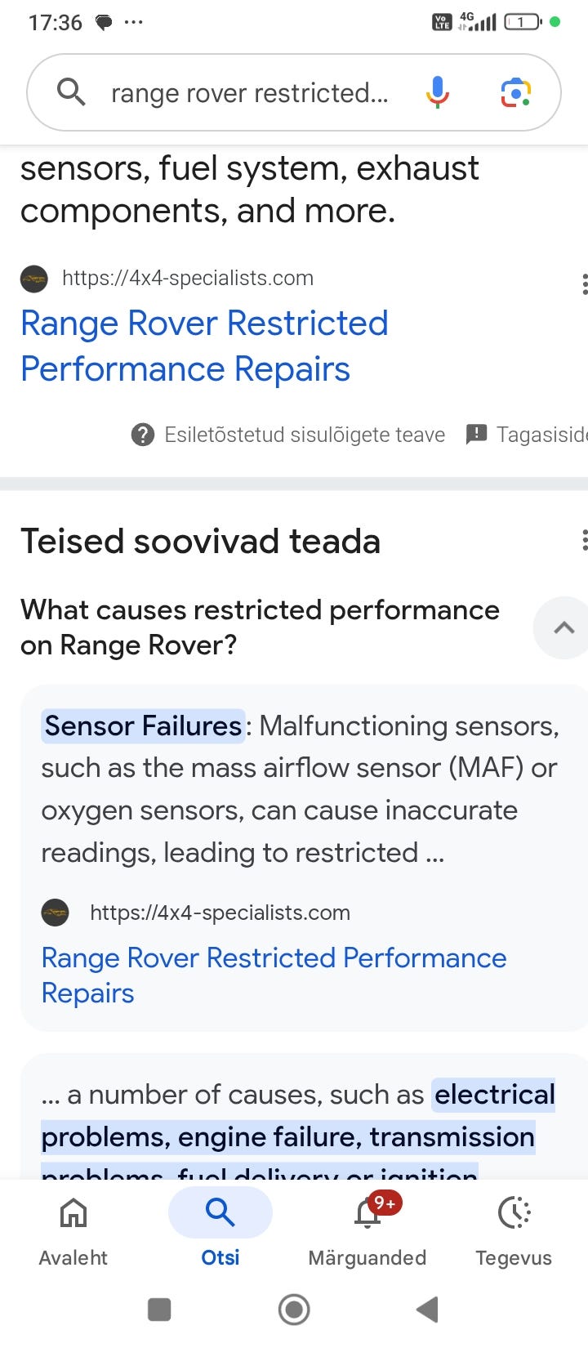Tap the 4x4-specialists site favicon at top

34,279
